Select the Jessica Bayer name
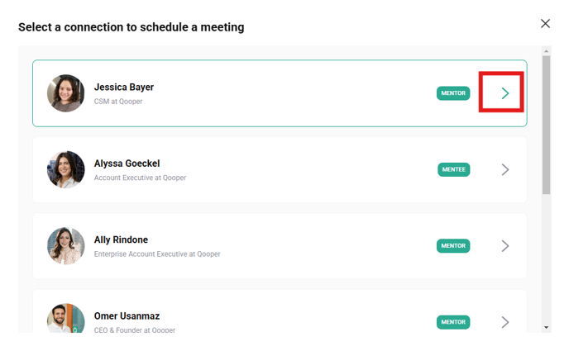569x351 pixels. [x=124, y=88]
